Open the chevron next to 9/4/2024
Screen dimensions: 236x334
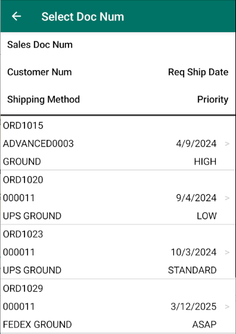(x=227, y=198)
